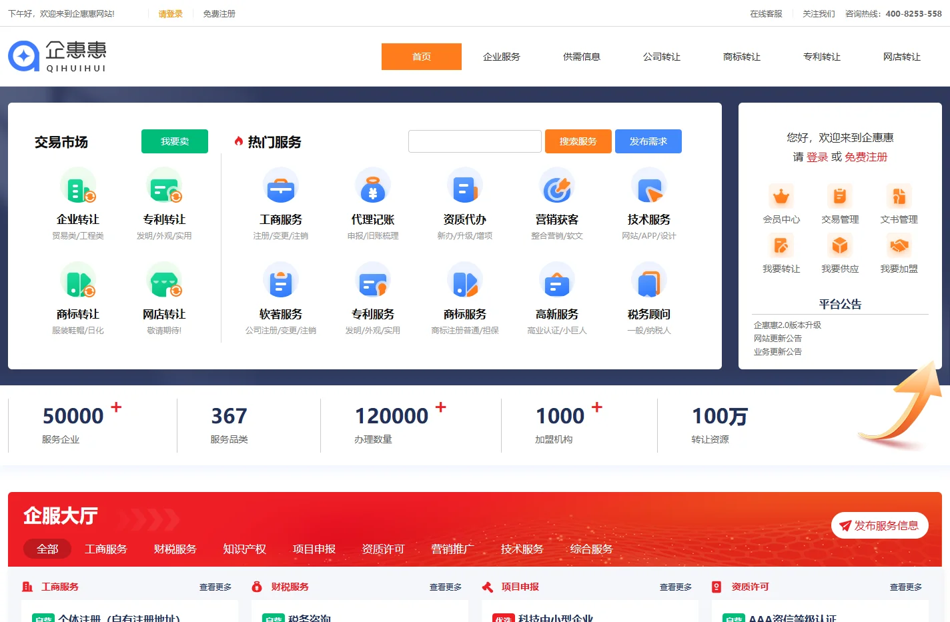The image size is (950, 622).
Task: Select the 商标服务 icon under 热门服务
Action: pos(465,281)
